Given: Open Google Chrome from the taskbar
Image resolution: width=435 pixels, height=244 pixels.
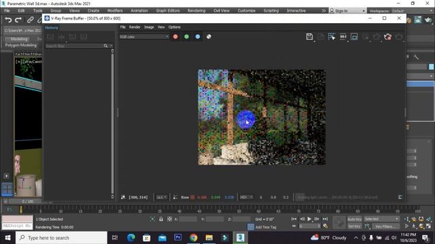Looking at the screenshot, I should coord(194,237).
